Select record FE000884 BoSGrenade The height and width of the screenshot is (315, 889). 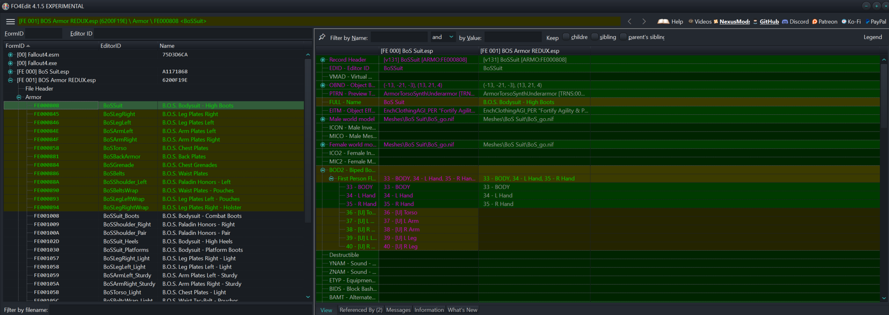coord(154,165)
